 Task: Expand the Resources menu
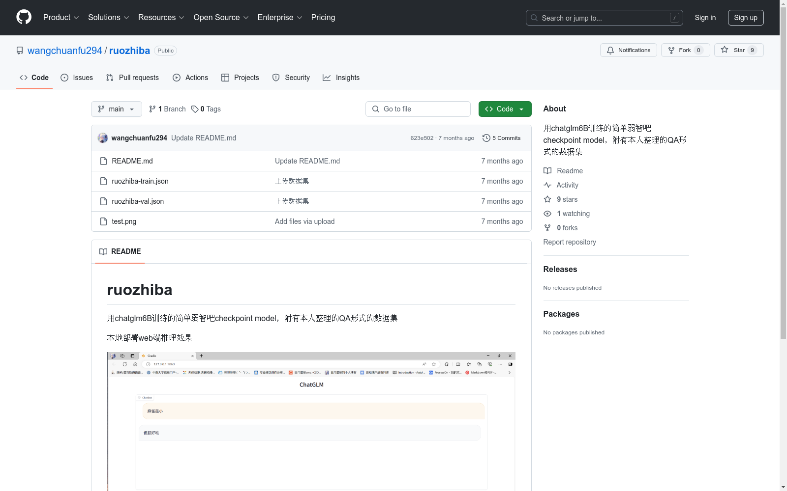[x=161, y=18]
